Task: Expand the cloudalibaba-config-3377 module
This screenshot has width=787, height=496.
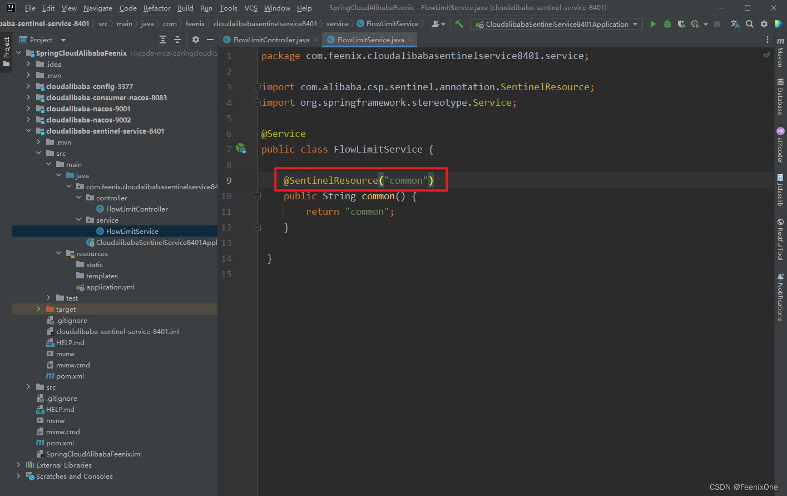Action: coord(28,86)
